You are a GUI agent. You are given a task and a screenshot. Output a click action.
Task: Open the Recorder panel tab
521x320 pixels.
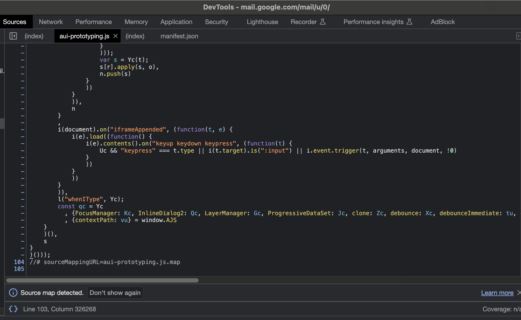tap(308, 22)
